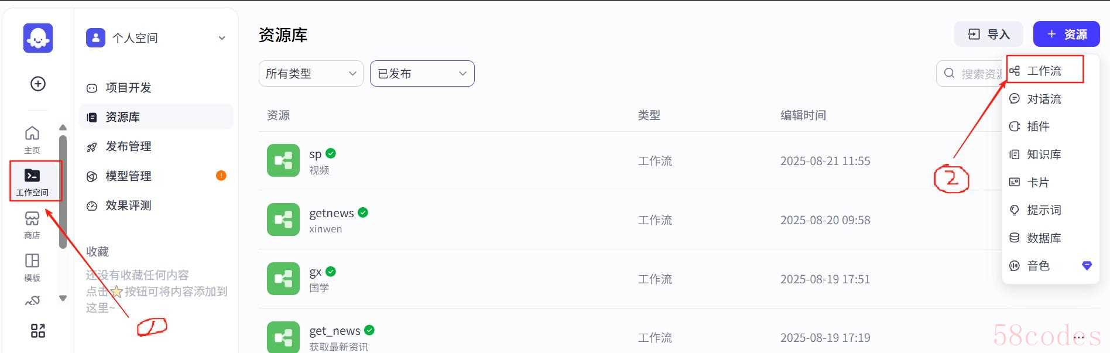Open the Home (主页) sidebar icon
The width and height of the screenshot is (1110, 353).
pos(32,139)
